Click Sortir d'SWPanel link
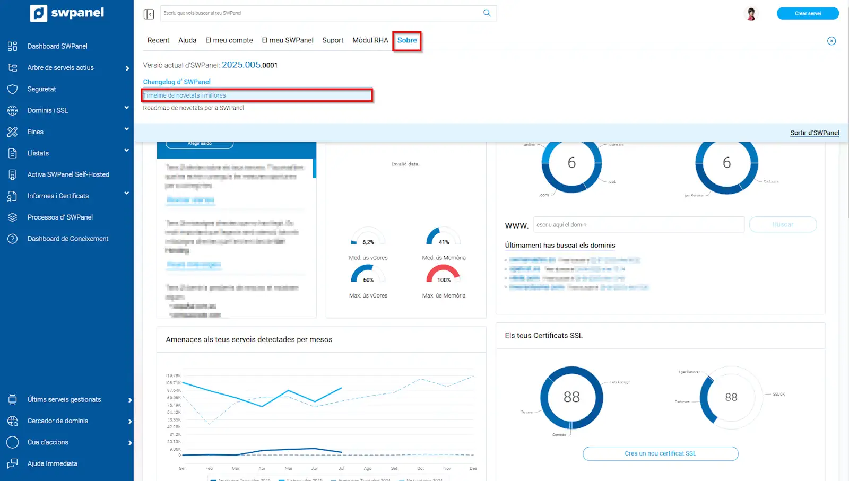The image size is (849, 481). 814,133
